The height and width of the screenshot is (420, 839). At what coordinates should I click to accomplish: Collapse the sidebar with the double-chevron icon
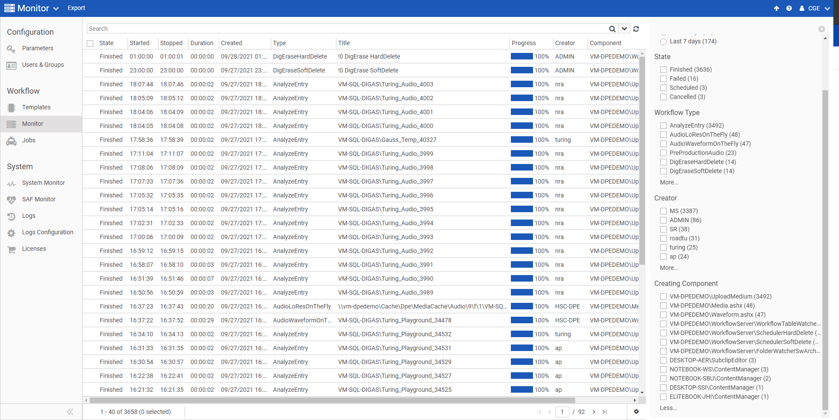pos(70,412)
